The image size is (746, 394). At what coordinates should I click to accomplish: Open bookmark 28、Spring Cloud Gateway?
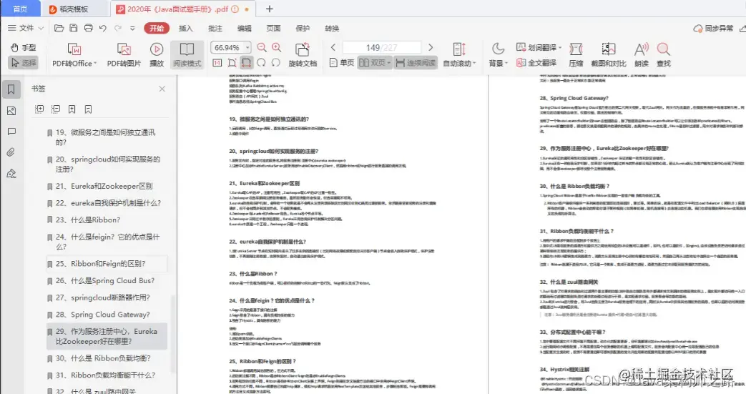click(x=103, y=315)
